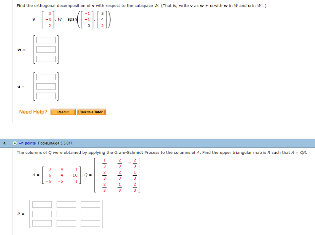Click the Need Help? label
This screenshot has height=235, width=315.
click(33, 112)
